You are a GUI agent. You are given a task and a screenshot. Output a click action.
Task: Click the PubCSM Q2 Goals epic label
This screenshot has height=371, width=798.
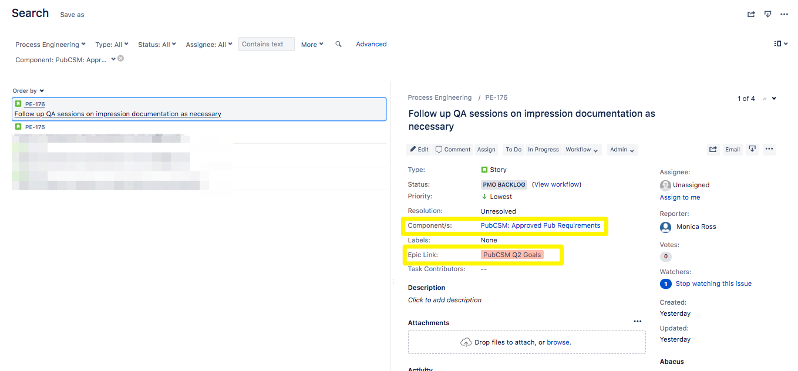click(x=511, y=255)
